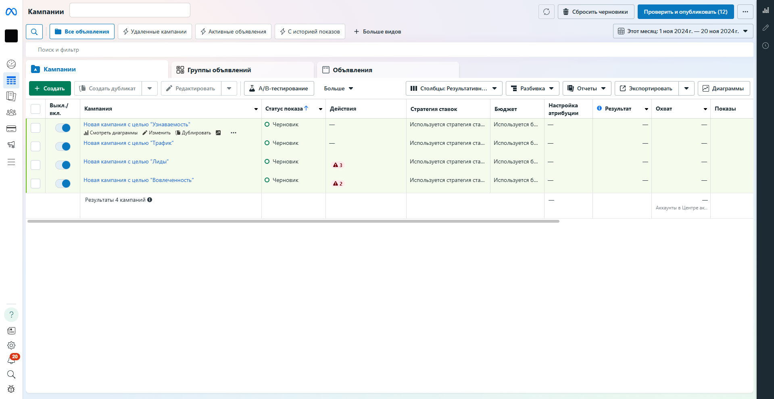The width and height of the screenshot is (774, 399).
Task: Open the pencil edit icon on right rail
Action: (x=766, y=28)
